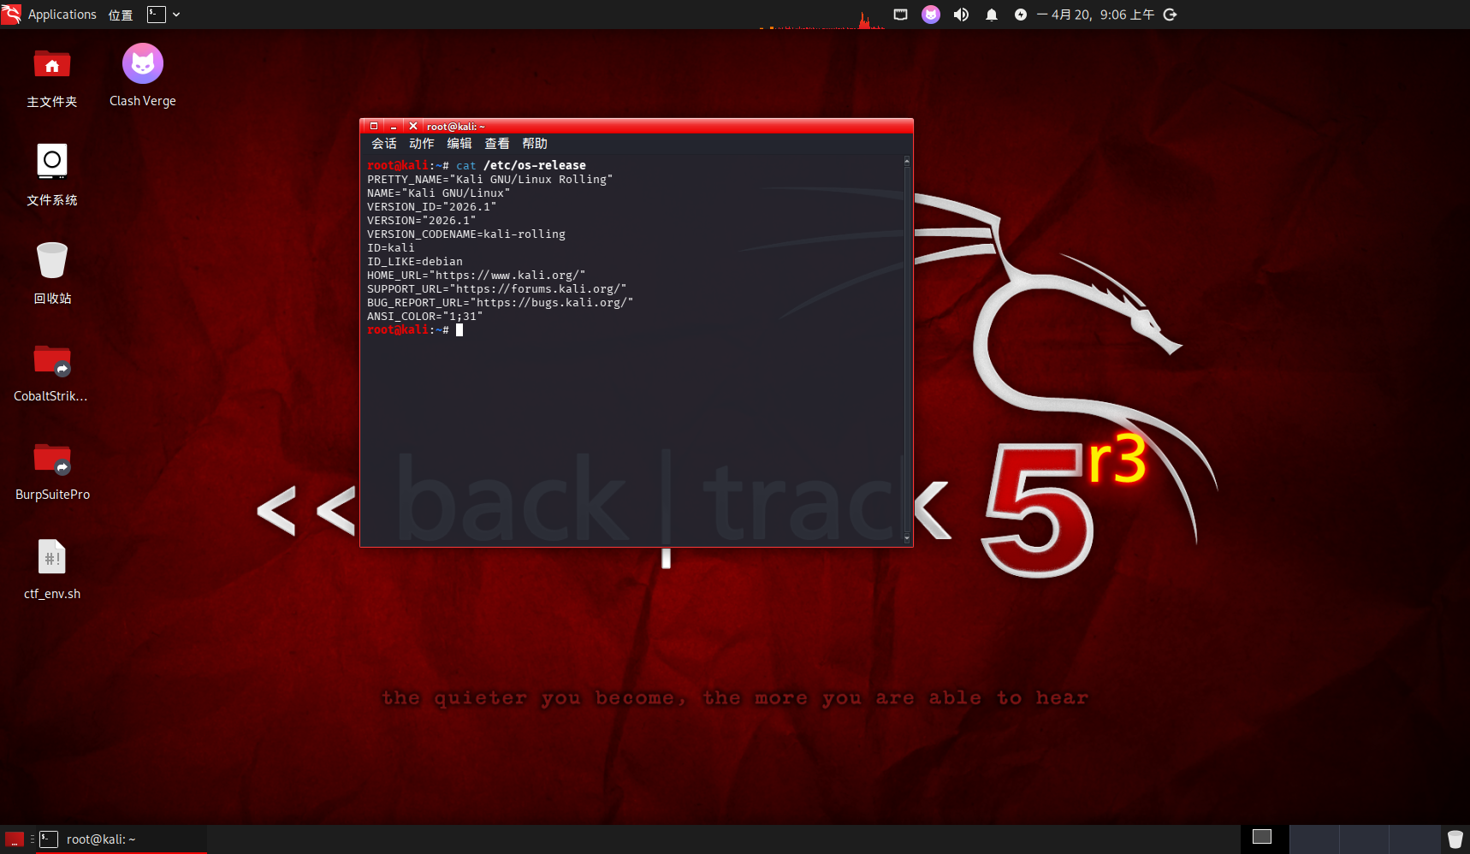The image size is (1470, 854).
Task: Switch to the fourth workspace in pager
Action: [x=1414, y=839]
